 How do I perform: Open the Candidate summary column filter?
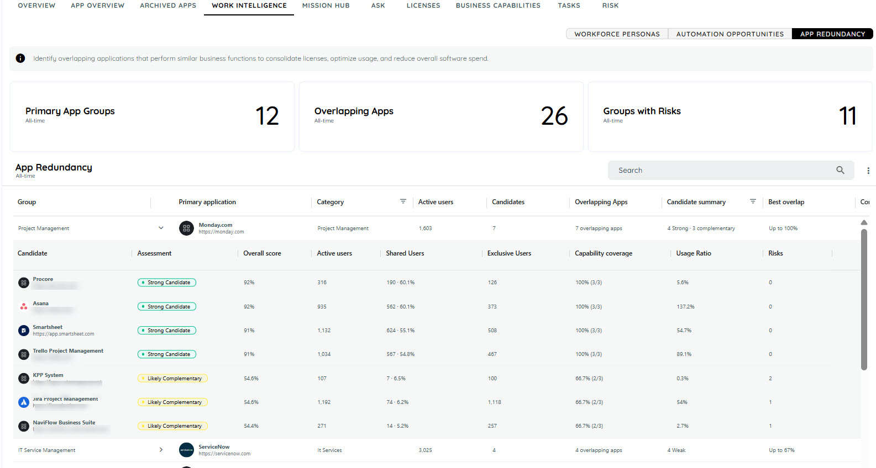[753, 201]
